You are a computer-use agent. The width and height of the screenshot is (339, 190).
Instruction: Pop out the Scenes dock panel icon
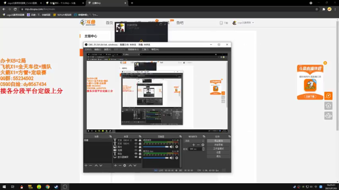(x=111, y=137)
